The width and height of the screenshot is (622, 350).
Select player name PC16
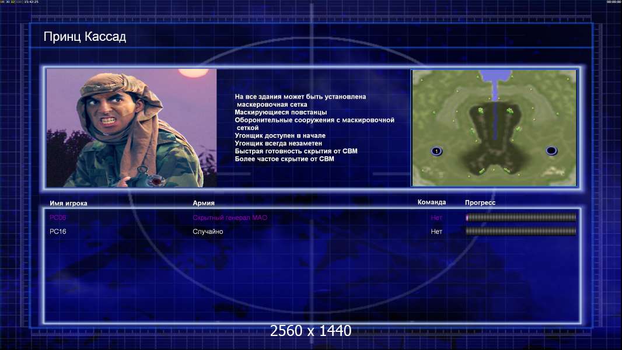click(58, 232)
